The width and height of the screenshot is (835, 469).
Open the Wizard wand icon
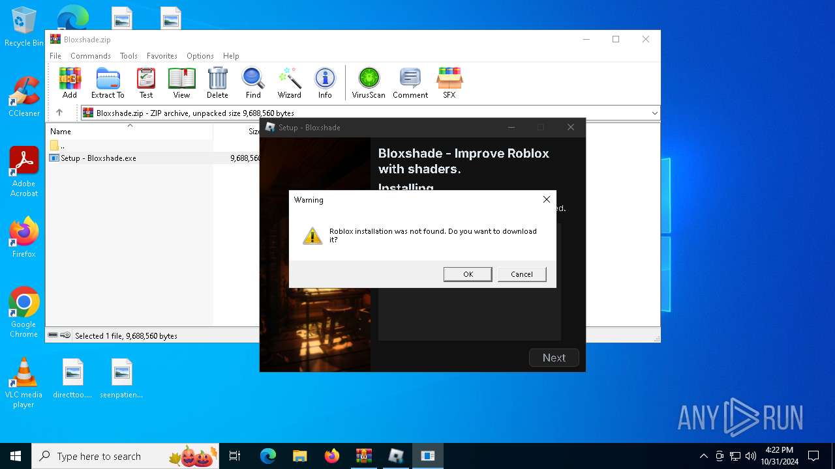290,83
